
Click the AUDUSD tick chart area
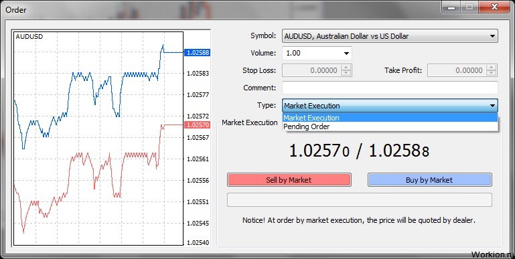tap(98, 138)
